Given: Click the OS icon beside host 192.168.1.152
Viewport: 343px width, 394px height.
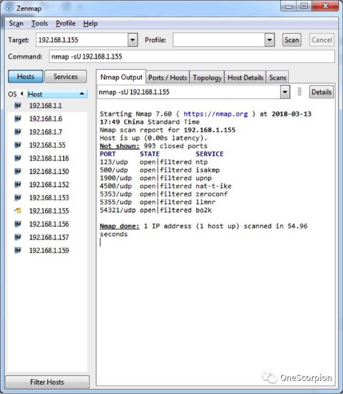Looking at the screenshot, I should tap(18, 184).
